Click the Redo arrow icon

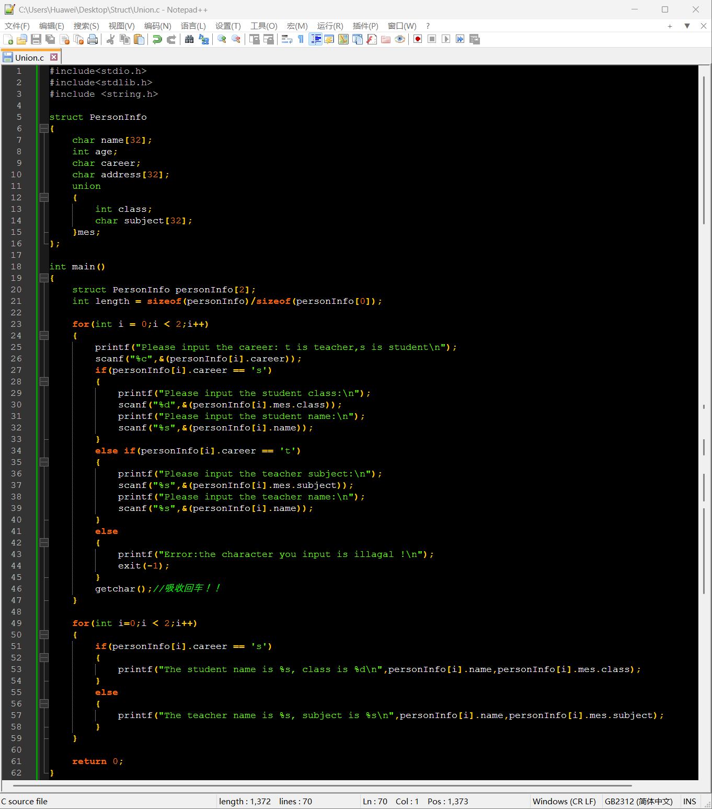click(171, 39)
